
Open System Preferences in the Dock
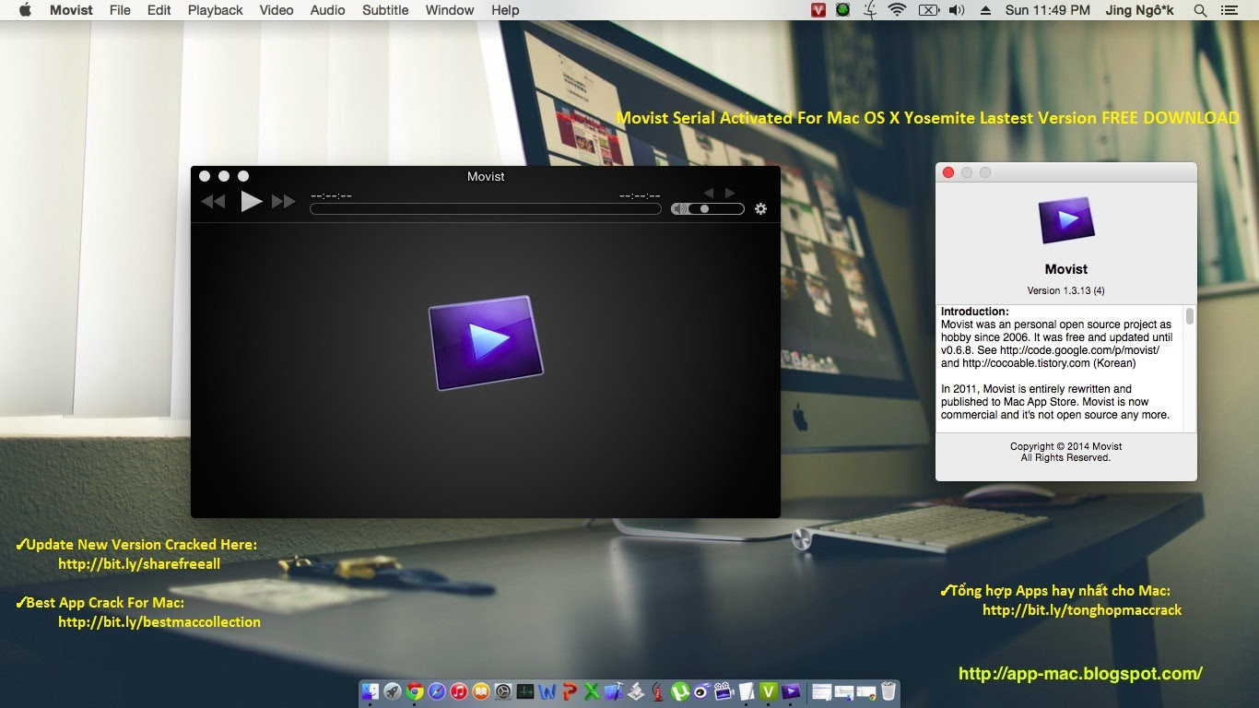pyautogui.click(x=502, y=691)
